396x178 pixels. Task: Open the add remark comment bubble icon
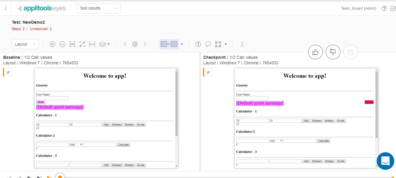(x=208, y=44)
